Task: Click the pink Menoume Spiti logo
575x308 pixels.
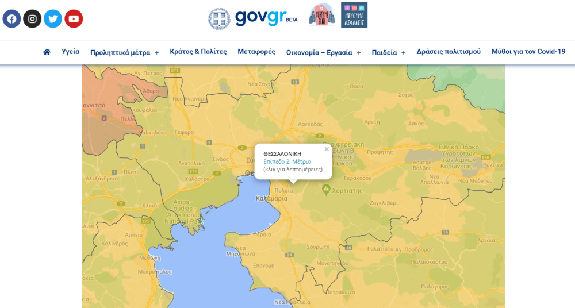Action: click(x=321, y=15)
